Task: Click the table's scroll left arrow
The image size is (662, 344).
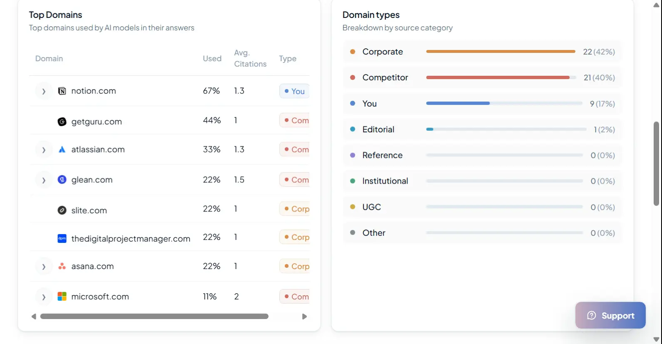Action: click(x=34, y=317)
